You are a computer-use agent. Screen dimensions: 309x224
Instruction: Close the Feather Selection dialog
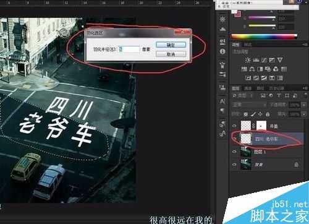(182, 32)
